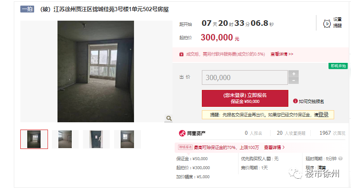Open the magnifier zoom icon on photo
This screenshot has height=189, width=351.
pyautogui.click(x=169, y=118)
